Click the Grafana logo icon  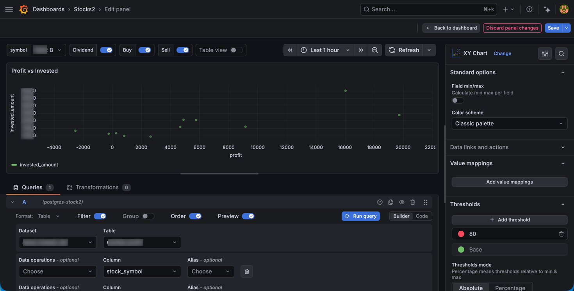pyautogui.click(x=24, y=9)
